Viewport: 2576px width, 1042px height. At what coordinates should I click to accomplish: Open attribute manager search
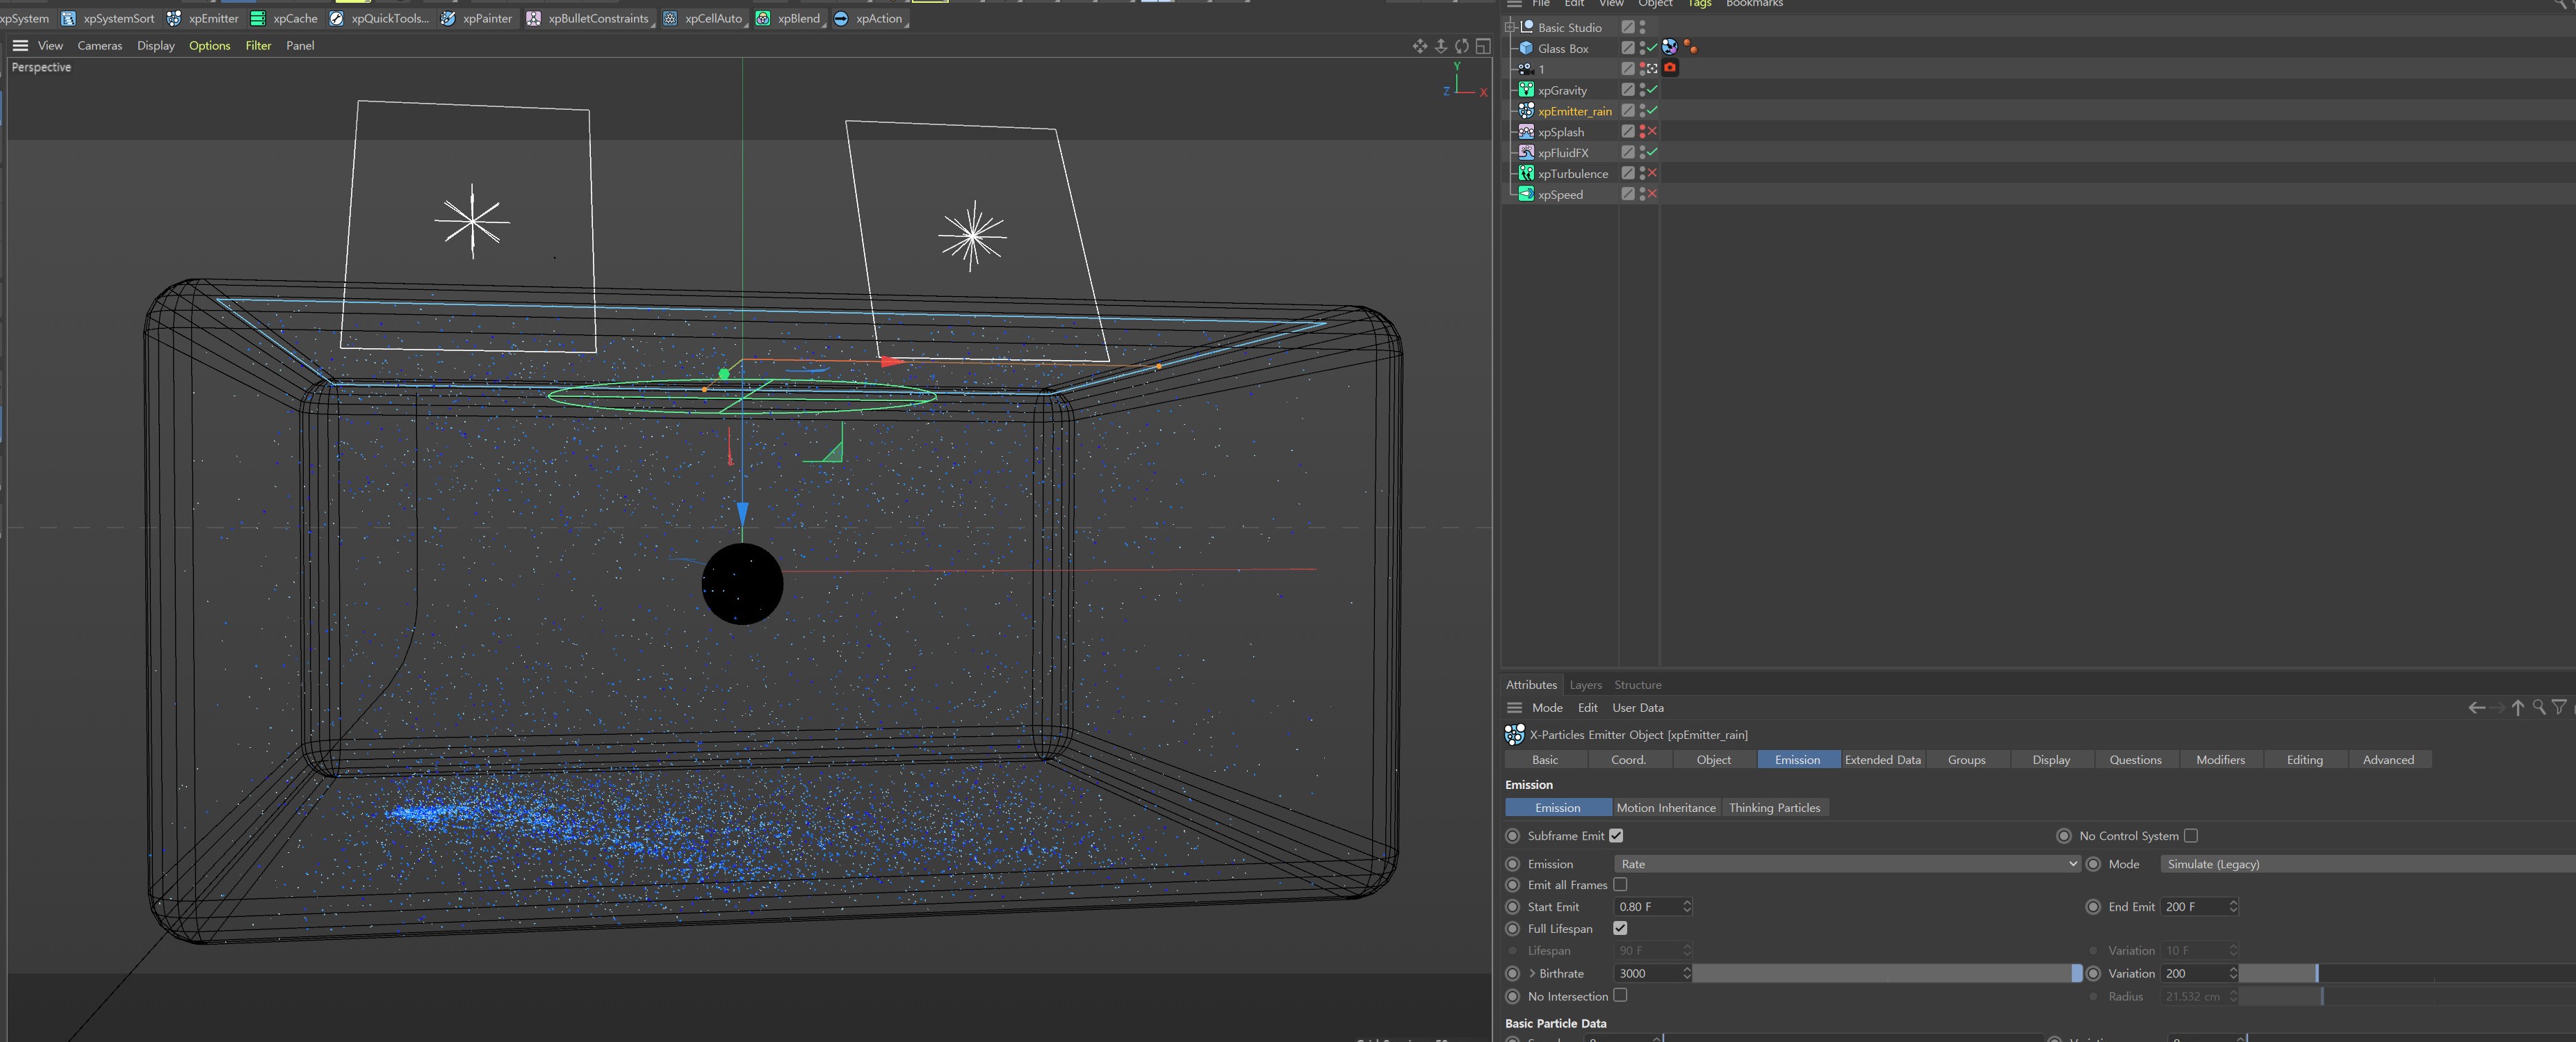2539,708
